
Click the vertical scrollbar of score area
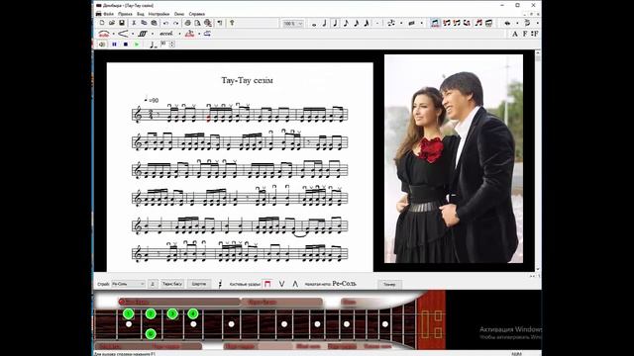[538, 160]
